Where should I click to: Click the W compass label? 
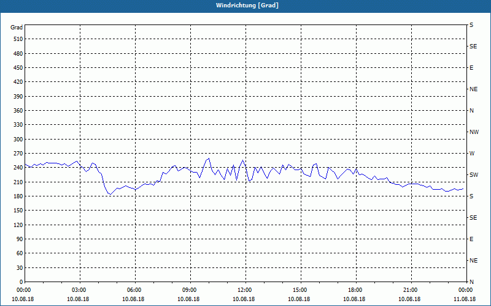pyautogui.click(x=472, y=154)
